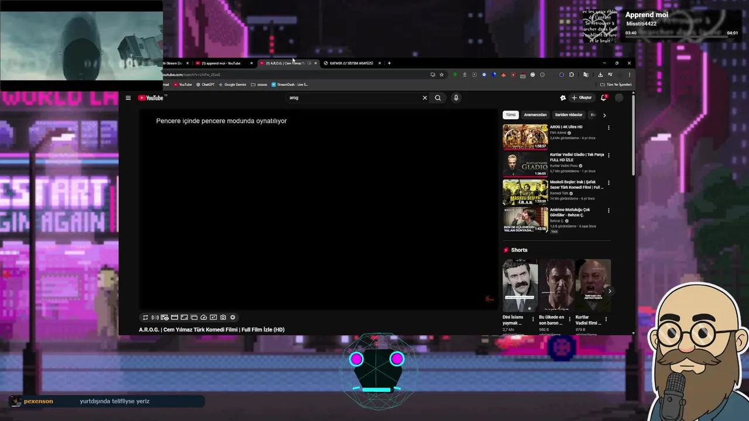The width and height of the screenshot is (749, 421).
Task: Open the Google Gemini bookmark
Action: click(x=232, y=84)
